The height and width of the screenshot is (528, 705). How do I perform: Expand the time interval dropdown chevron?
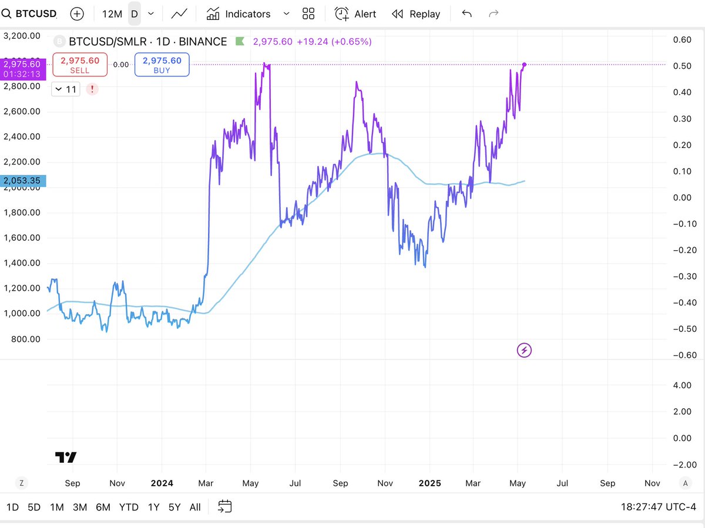(x=152, y=14)
